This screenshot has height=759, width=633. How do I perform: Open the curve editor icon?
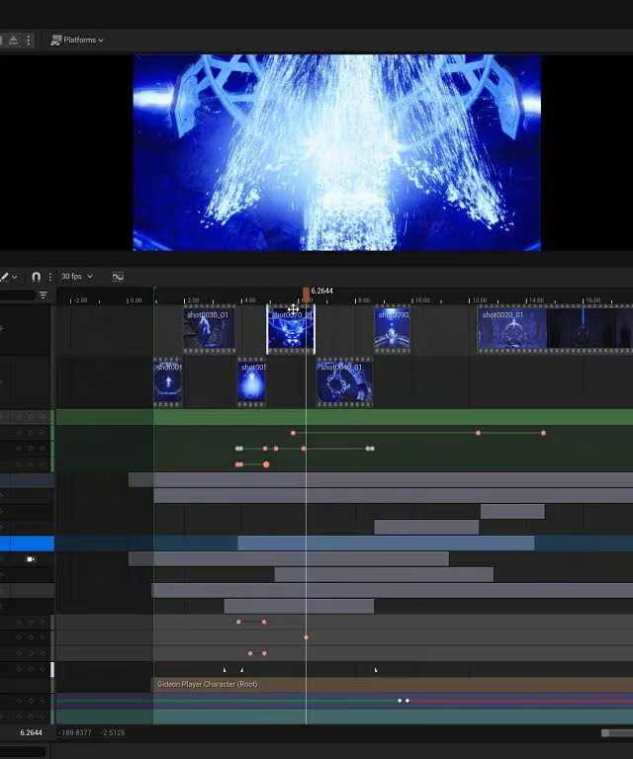(118, 277)
